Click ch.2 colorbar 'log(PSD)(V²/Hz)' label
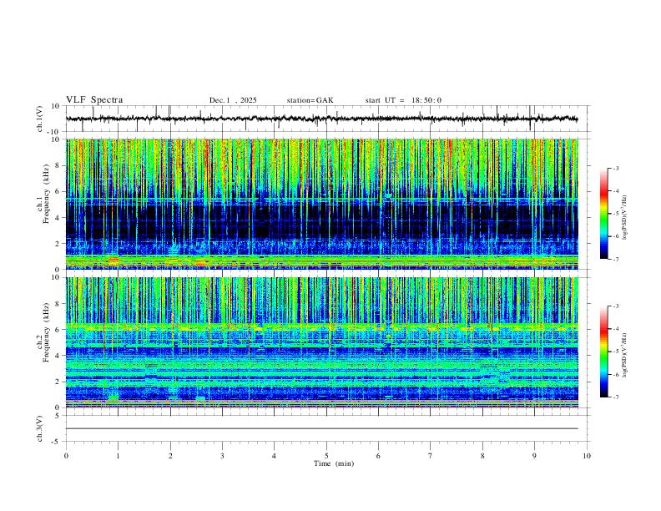 tap(624, 355)
